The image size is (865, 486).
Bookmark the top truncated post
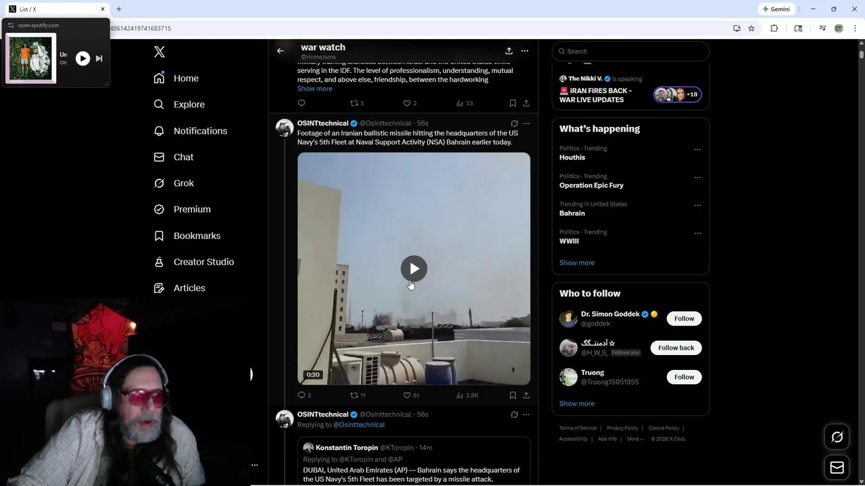point(512,103)
